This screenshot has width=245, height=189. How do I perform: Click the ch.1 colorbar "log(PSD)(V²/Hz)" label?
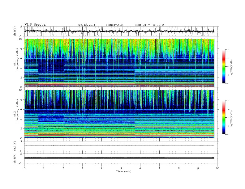(231, 68)
